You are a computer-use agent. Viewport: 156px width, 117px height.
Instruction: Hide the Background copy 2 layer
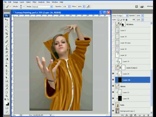click(113, 111)
